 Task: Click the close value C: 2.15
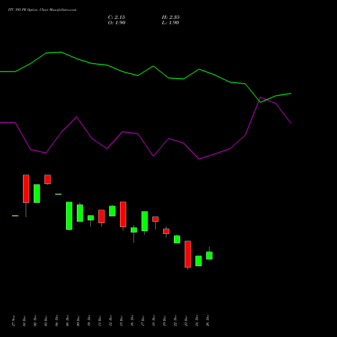pyautogui.click(x=117, y=18)
